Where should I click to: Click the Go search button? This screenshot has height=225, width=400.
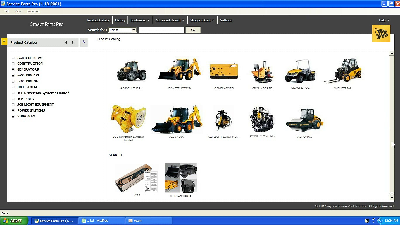pyautogui.click(x=193, y=30)
